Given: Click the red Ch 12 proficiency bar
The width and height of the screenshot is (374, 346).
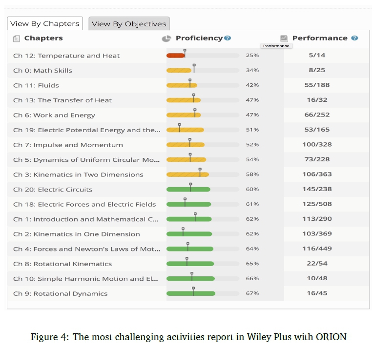Looking at the screenshot, I should coord(175,56).
